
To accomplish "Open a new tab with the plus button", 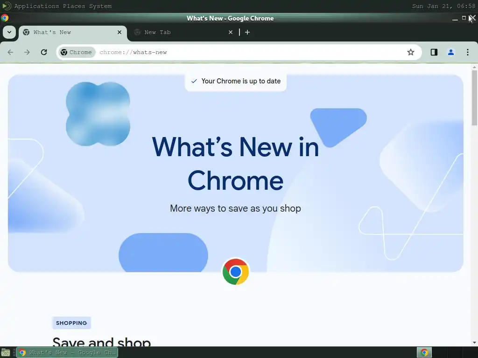I will pos(247,32).
